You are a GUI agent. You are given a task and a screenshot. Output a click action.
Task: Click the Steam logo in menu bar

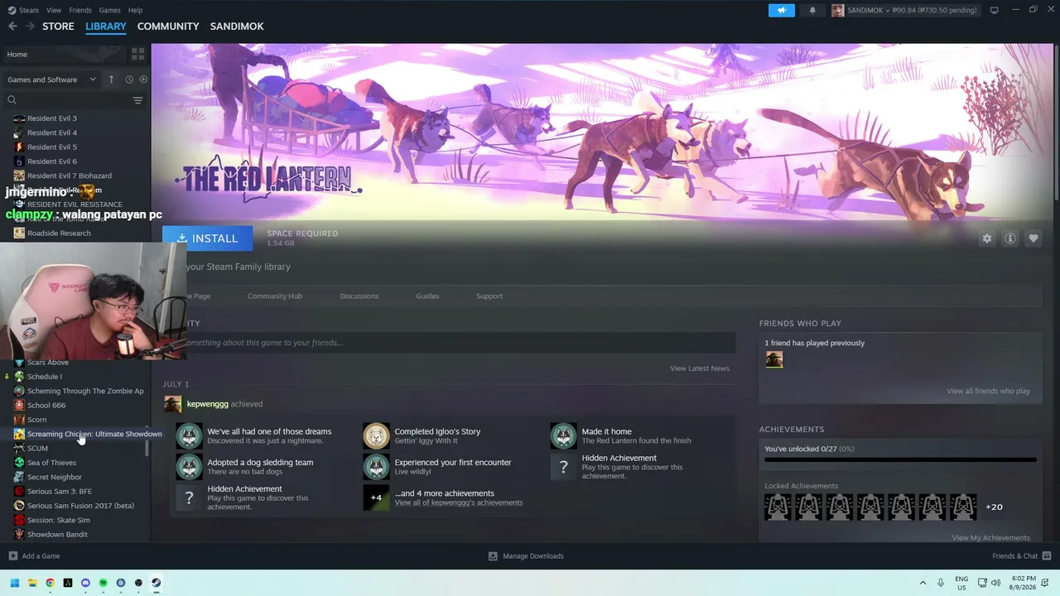click(12, 10)
